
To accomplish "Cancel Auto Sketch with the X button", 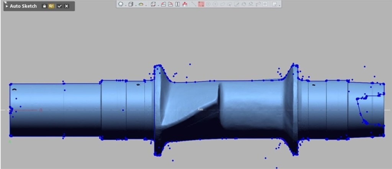I will [67, 7].
